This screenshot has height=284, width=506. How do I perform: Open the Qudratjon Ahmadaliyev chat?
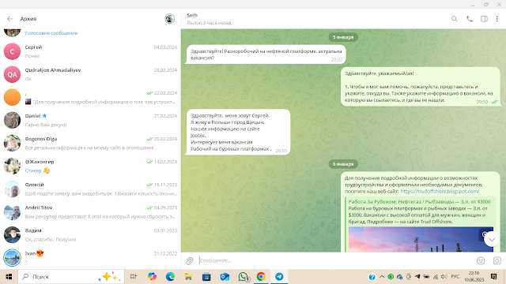point(90,74)
